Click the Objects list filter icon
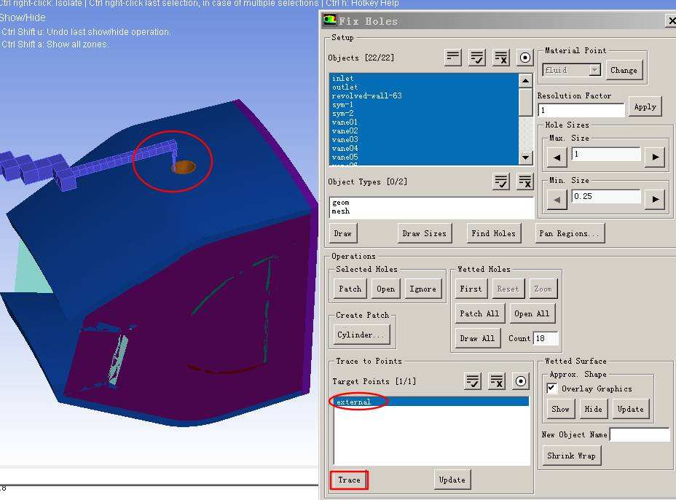This screenshot has width=676, height=500. tap(453, 57)
